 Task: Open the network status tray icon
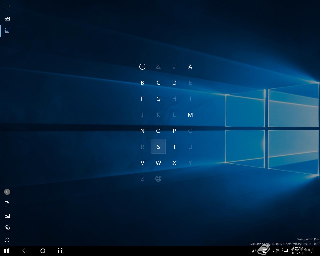265,251
